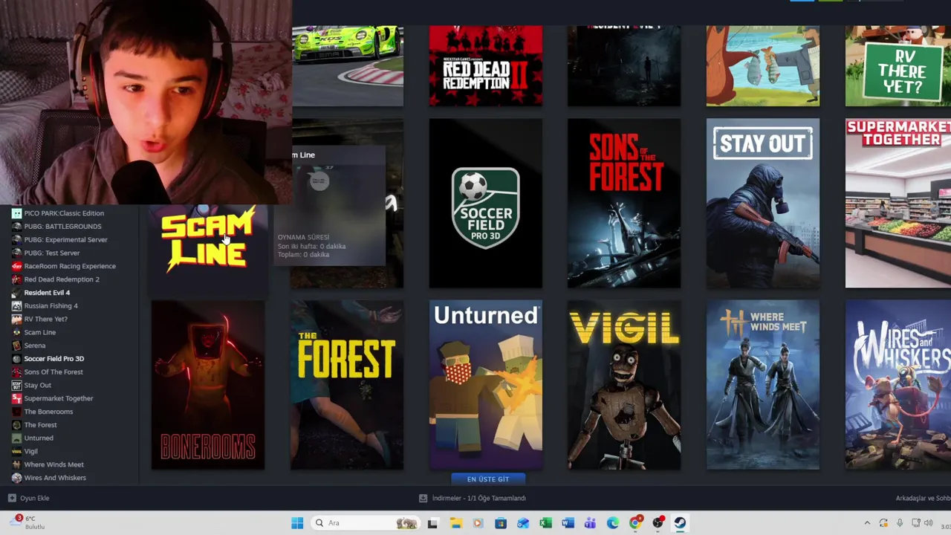
Task: Click the plus icon beside Oyun Ekle
Action: click(x=12, y=498)
